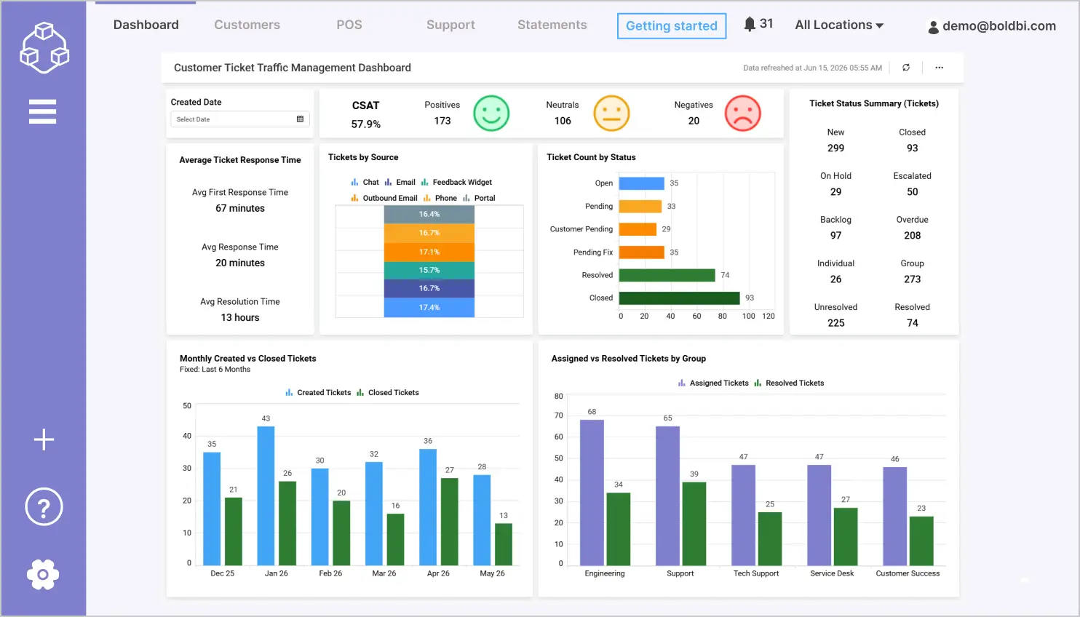Screen dimensions: 1080x617
Task: Click the Backlog value 97
Action: coord(835,236)
